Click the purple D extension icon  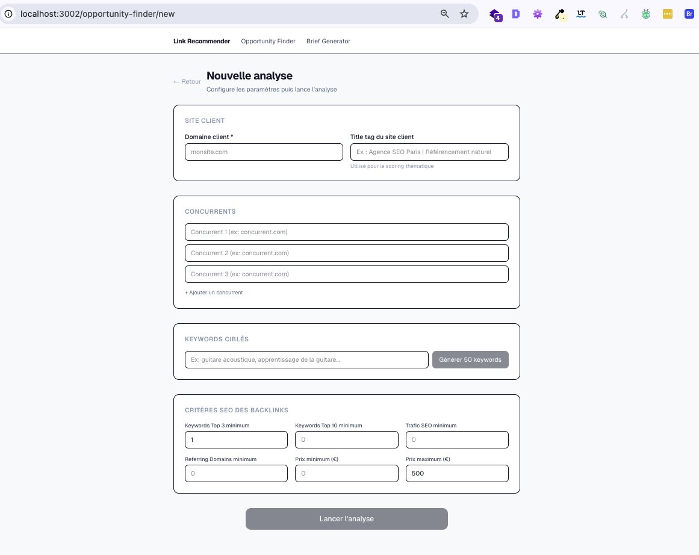[516, 14]
